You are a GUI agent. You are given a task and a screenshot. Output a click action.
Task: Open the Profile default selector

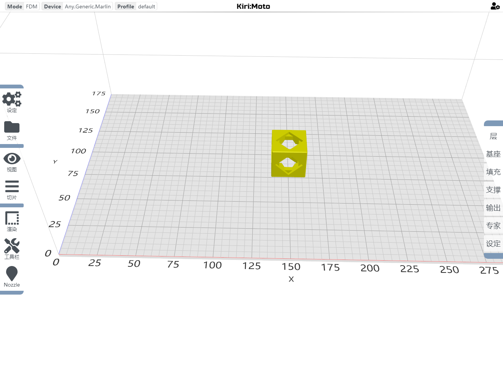[136, 6]
